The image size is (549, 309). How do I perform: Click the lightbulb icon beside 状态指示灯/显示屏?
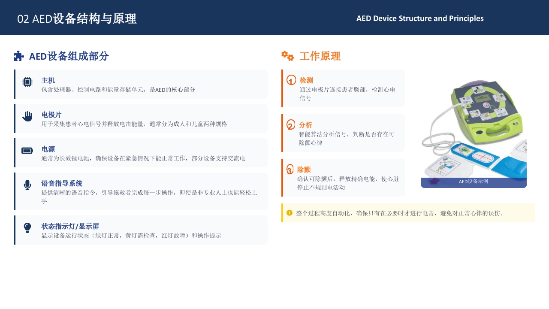pos(27,227)
